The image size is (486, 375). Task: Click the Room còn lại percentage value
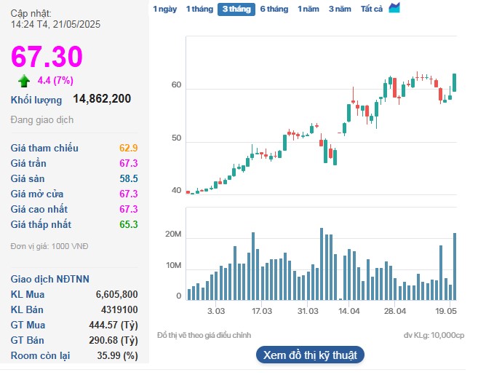119,355
